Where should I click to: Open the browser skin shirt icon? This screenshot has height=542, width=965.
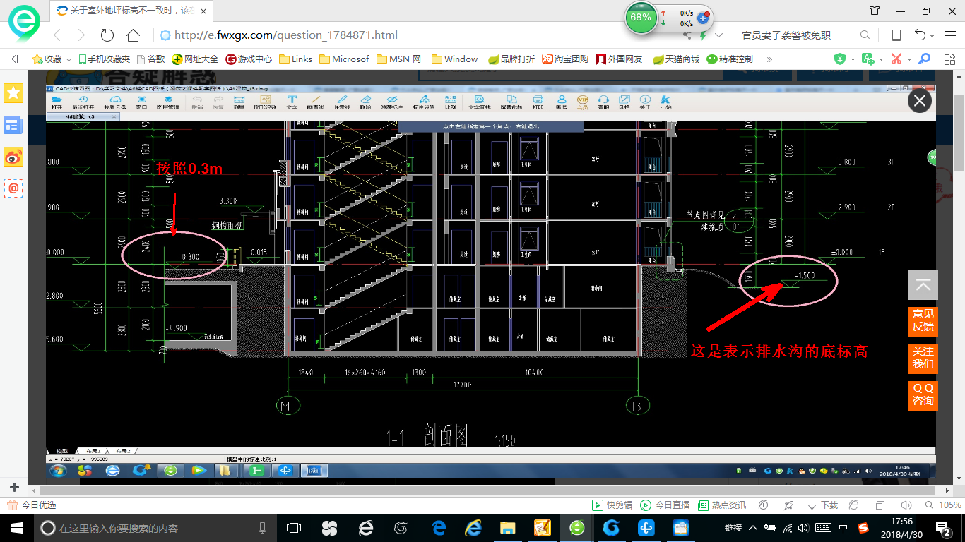coord(875,11)
